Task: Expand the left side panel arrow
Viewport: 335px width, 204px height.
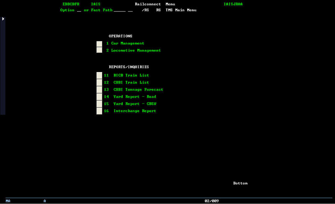Action: coord(3,19)
